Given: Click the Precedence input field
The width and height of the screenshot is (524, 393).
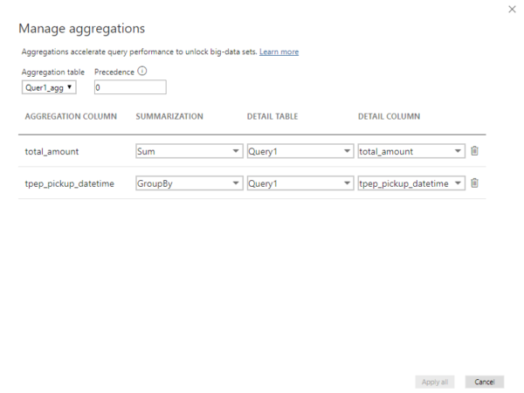Looking at the screenshot, I should pos(129,87).
